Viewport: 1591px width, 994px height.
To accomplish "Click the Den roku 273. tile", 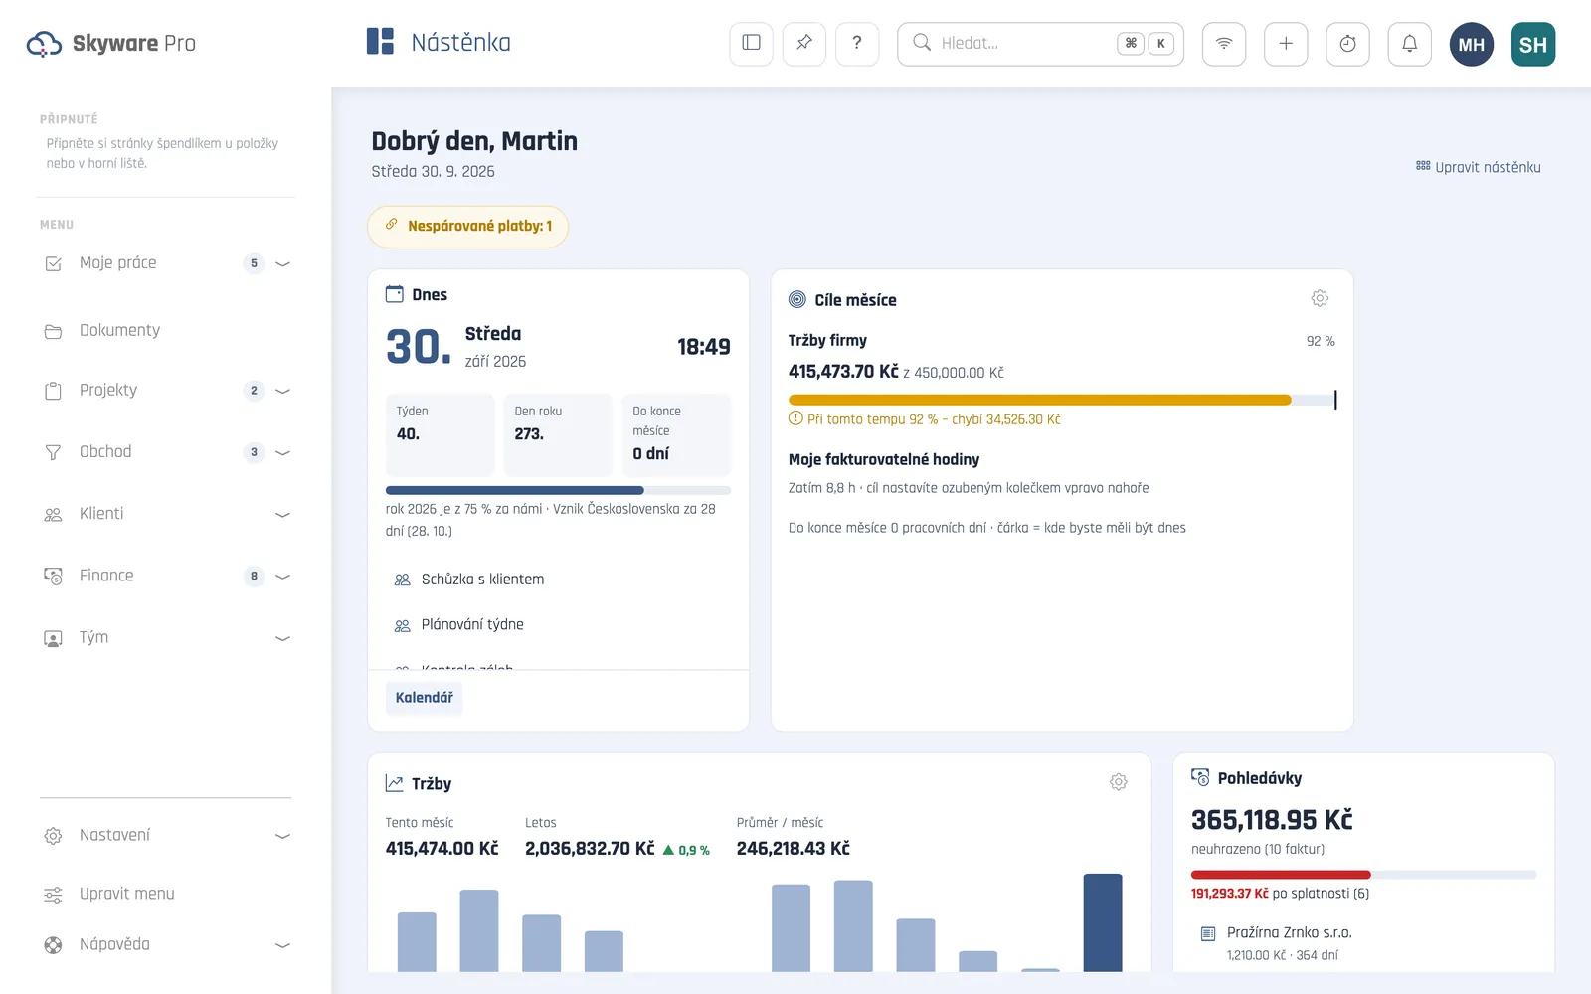I will coord(558,434).
